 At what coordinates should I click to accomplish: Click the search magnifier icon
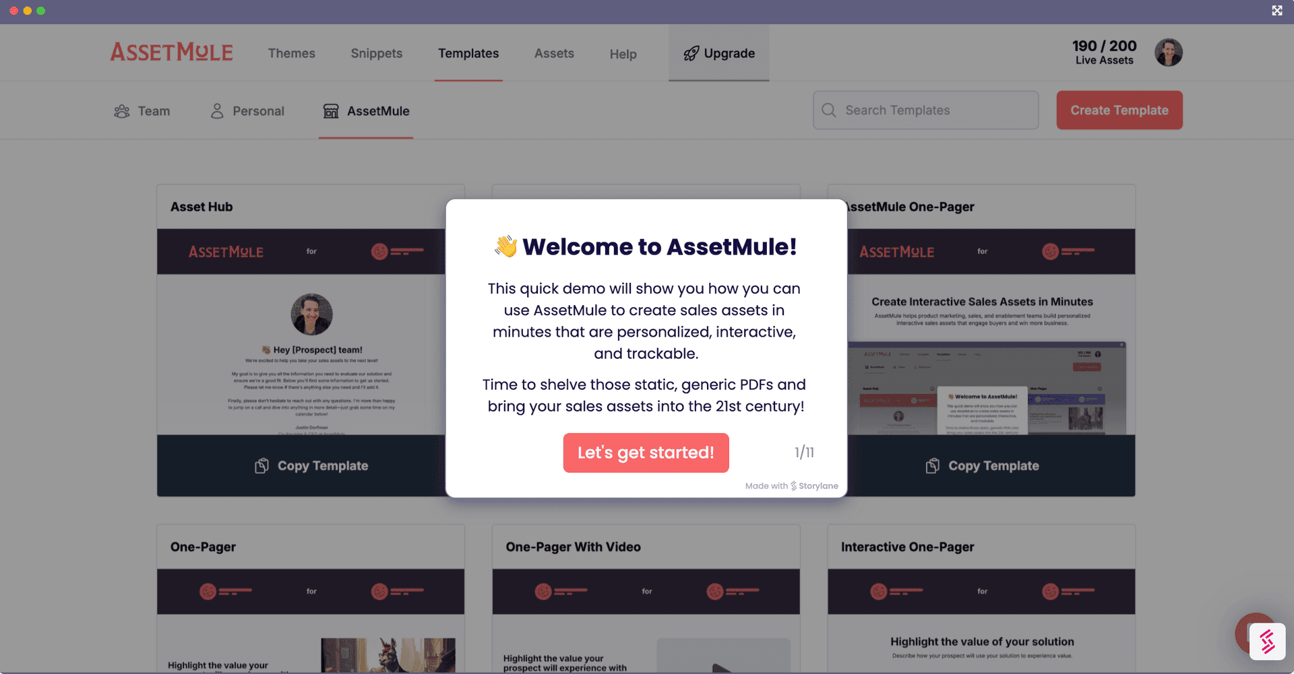pos(829,110)
